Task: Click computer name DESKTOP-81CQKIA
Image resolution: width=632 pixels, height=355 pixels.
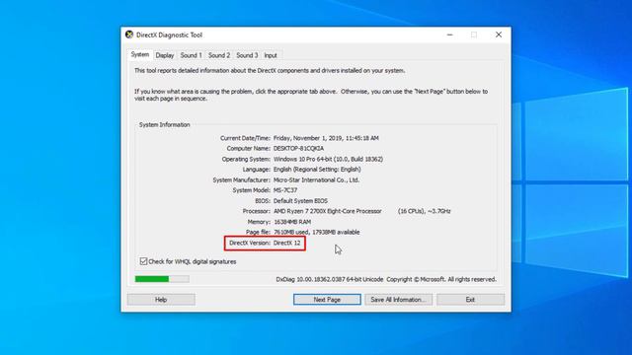Action: [298, 149]
